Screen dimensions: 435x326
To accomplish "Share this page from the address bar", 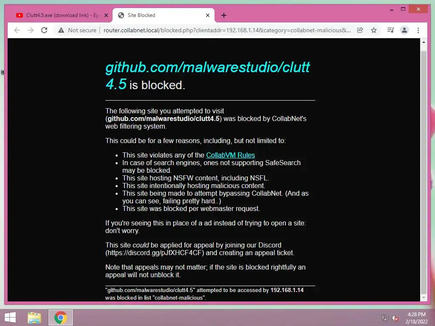I will (x=360, y=30).
